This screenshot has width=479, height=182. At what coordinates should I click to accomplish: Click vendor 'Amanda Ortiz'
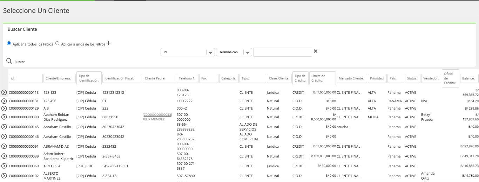point(427,176)
